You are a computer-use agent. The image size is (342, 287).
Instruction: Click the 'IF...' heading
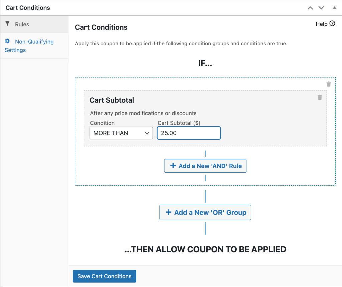205,63
